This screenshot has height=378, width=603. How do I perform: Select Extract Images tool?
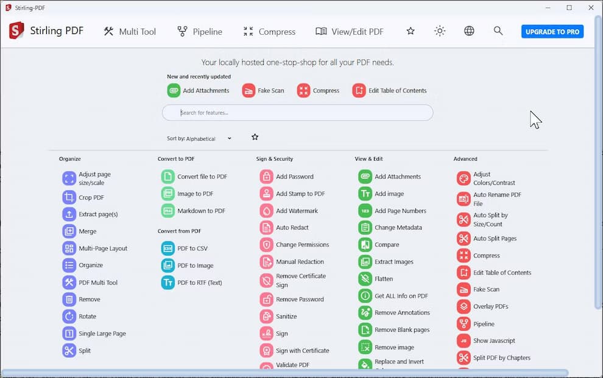(x=386, y=262)
